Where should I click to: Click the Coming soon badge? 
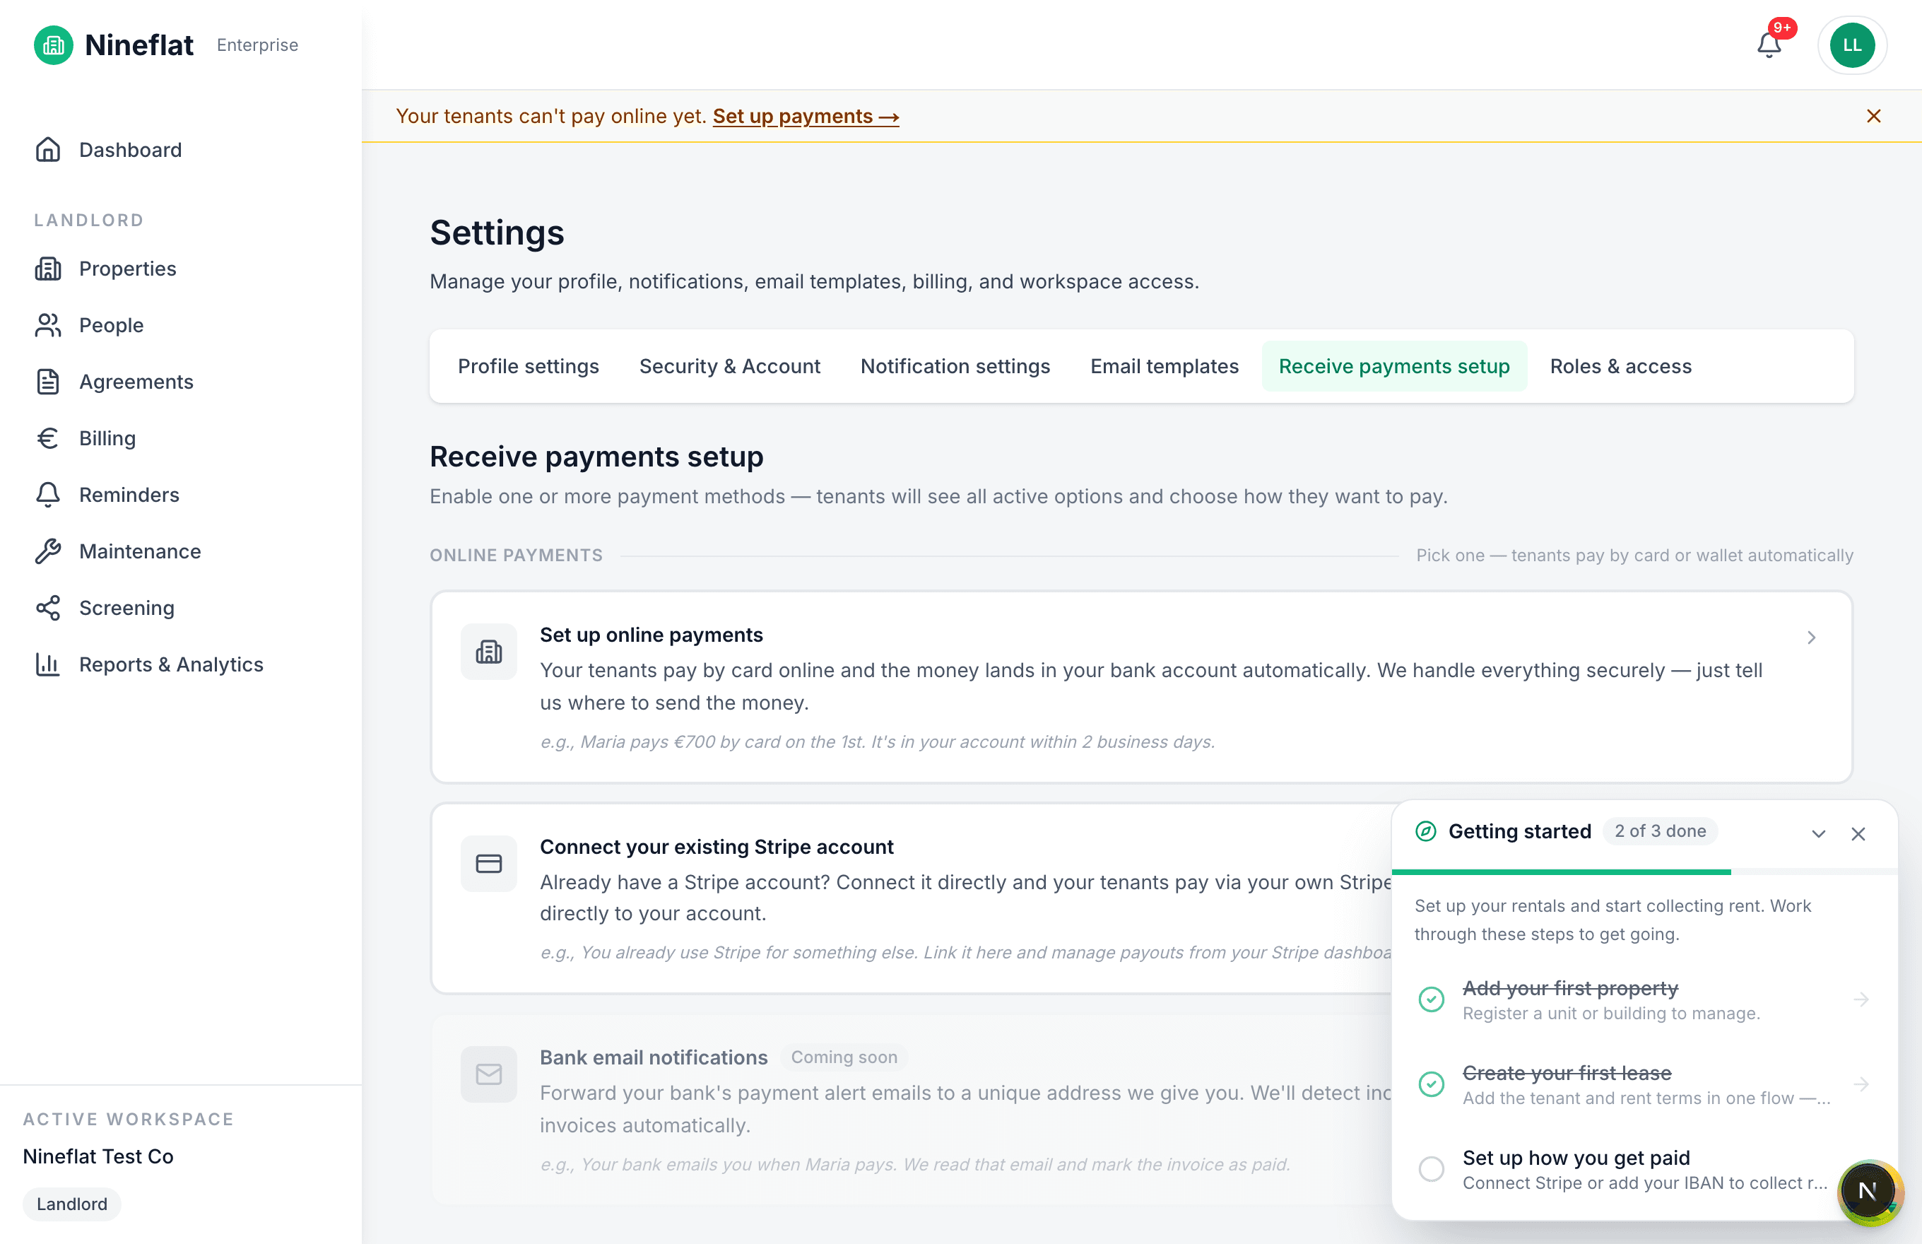tap(844, 1057)
